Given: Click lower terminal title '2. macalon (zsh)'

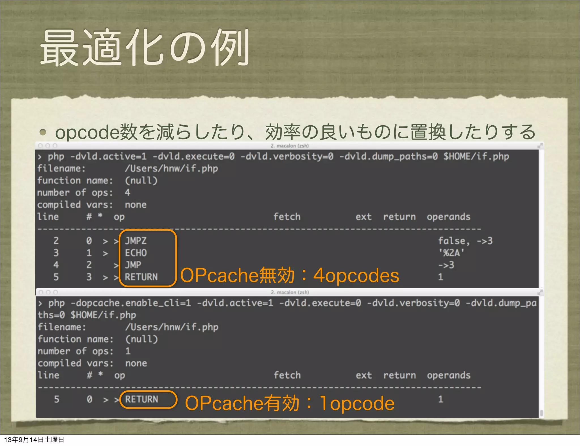Looking at the screenshot, I should 290,292.
